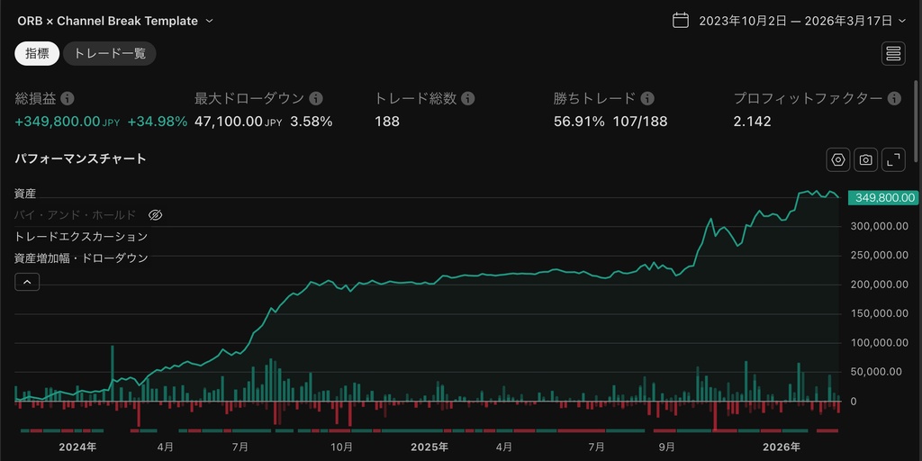The width and height of the screenshot is (922, 461).
Task: Collapse the chart legend with the chevron button
Action: pyautogui.click(x=27, y=282)
